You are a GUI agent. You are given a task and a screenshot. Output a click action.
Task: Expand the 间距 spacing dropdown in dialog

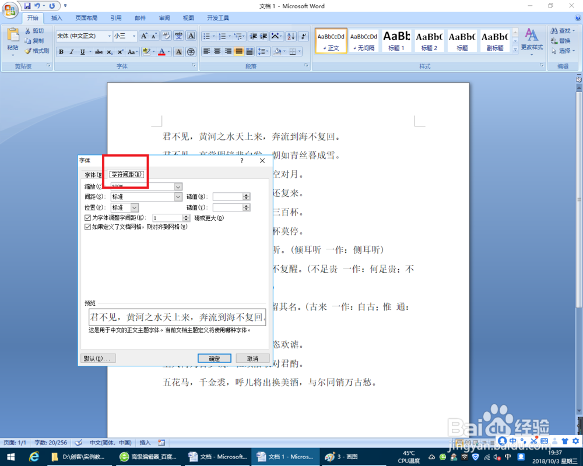(178, 196)
